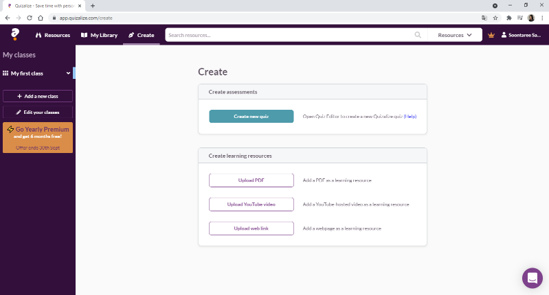Reload the page
This screenshot has height=295, width=549.
[x=30, y=18]
